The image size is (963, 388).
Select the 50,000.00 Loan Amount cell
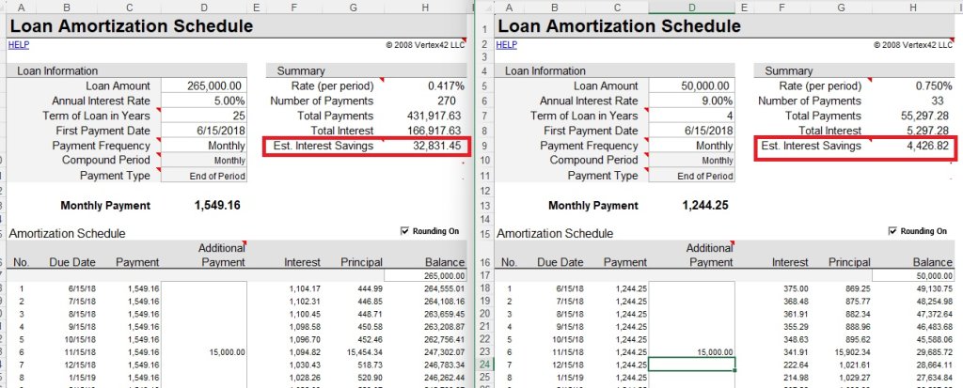pos(692,85)
